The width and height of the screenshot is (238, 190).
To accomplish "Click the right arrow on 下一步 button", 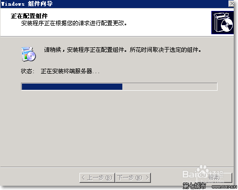I will coord(147,178).
